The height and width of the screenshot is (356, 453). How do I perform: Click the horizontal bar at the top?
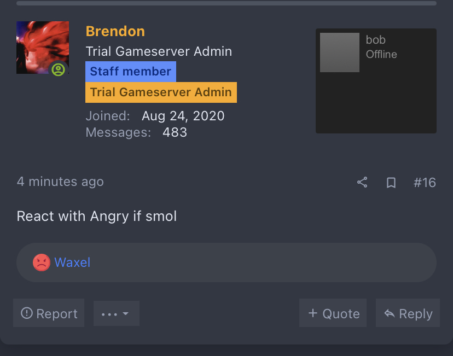point(226,3)
